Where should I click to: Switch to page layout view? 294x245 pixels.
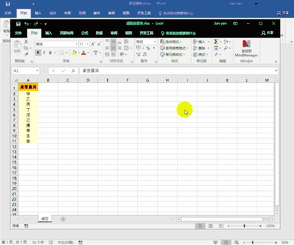[211, 226]
